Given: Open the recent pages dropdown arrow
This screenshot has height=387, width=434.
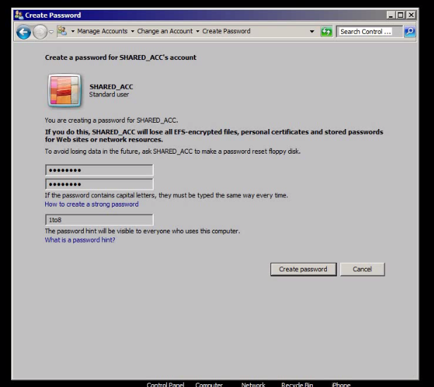Looking at the screenshot, I should (x=51, y=32).
